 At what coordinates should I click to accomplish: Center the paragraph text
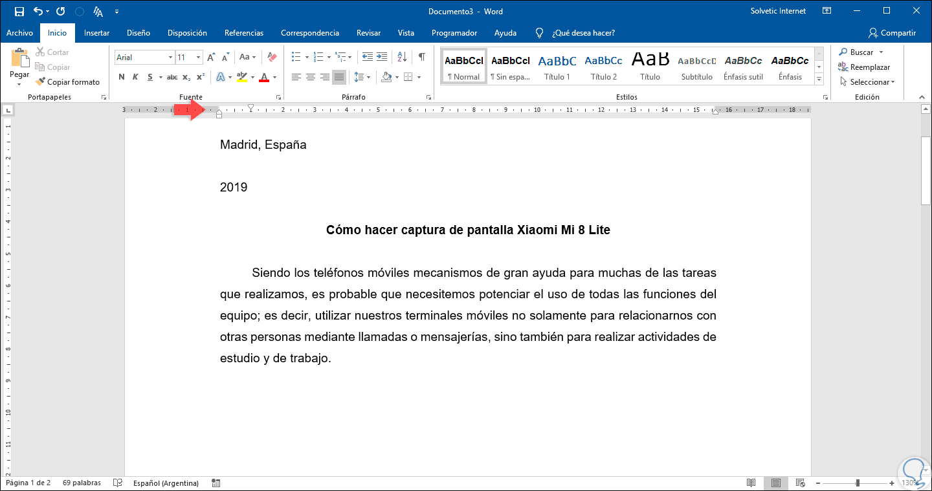click(311, 77)
